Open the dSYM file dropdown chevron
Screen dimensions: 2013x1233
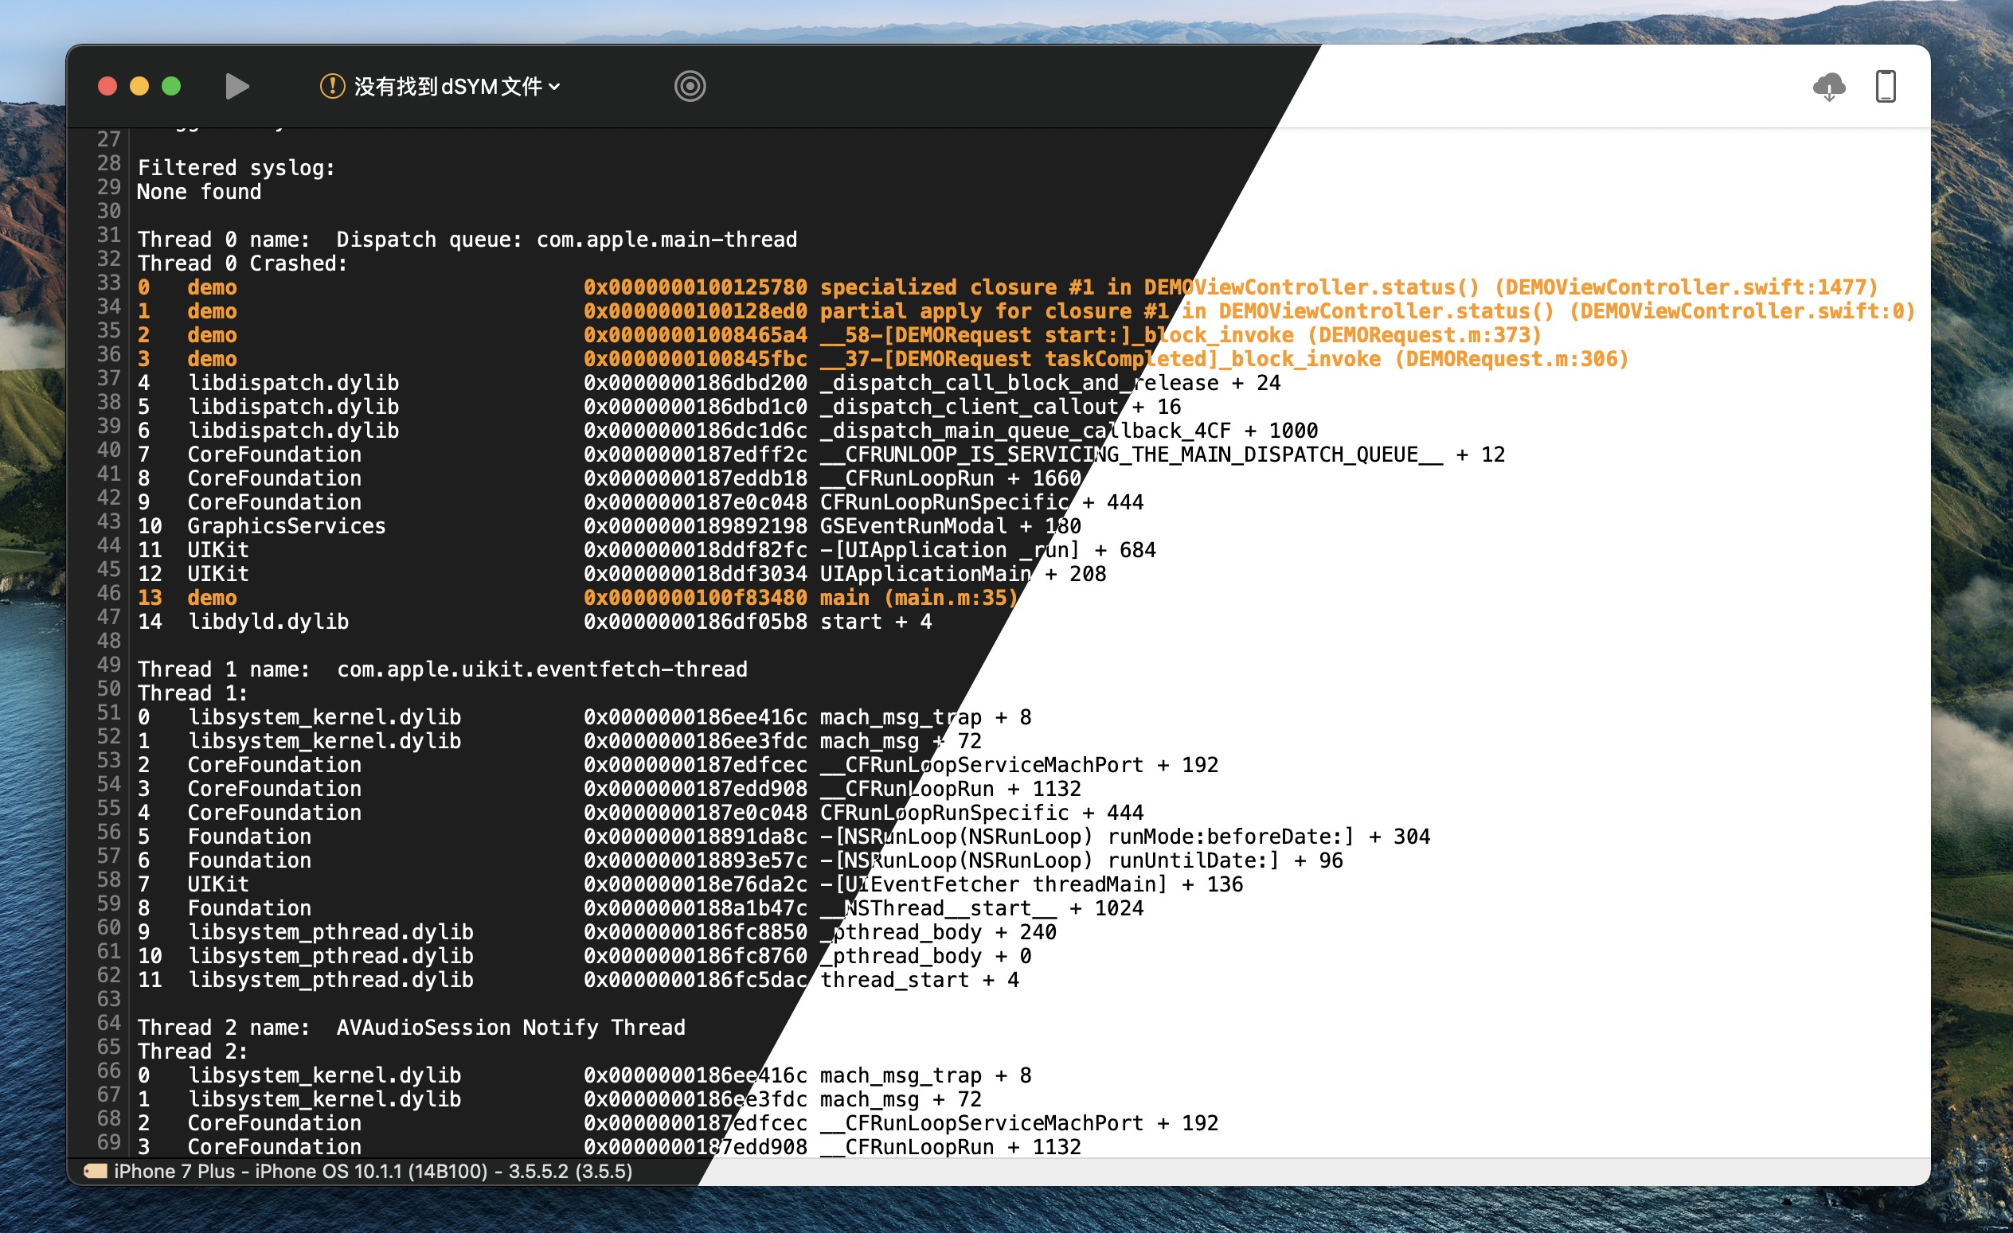(x=555, y=86)
